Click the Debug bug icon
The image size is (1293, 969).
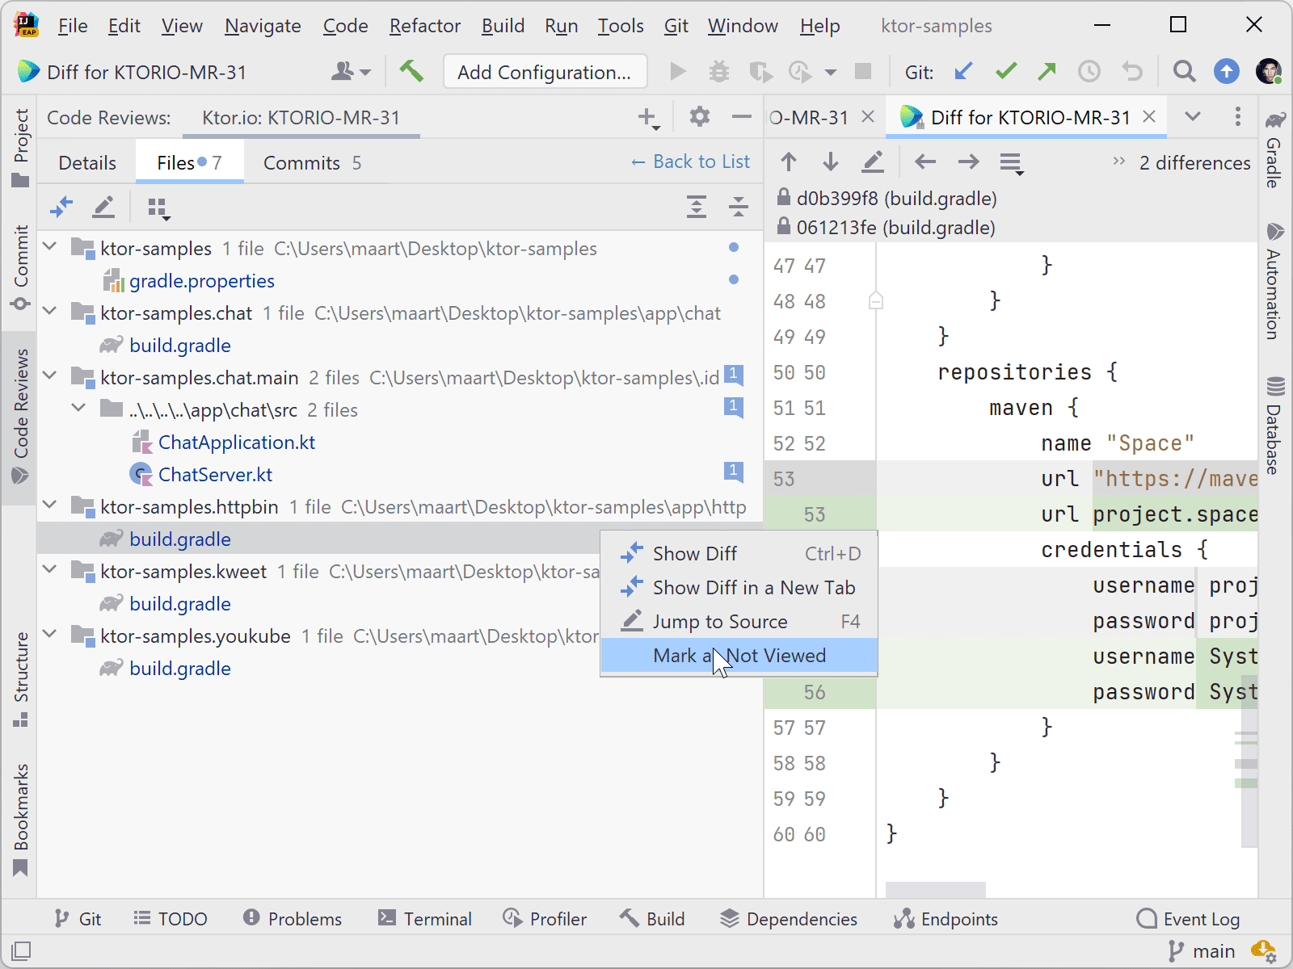(718, 72)
